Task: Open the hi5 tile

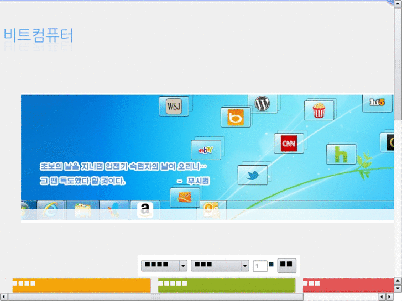Action: (377, 103)
